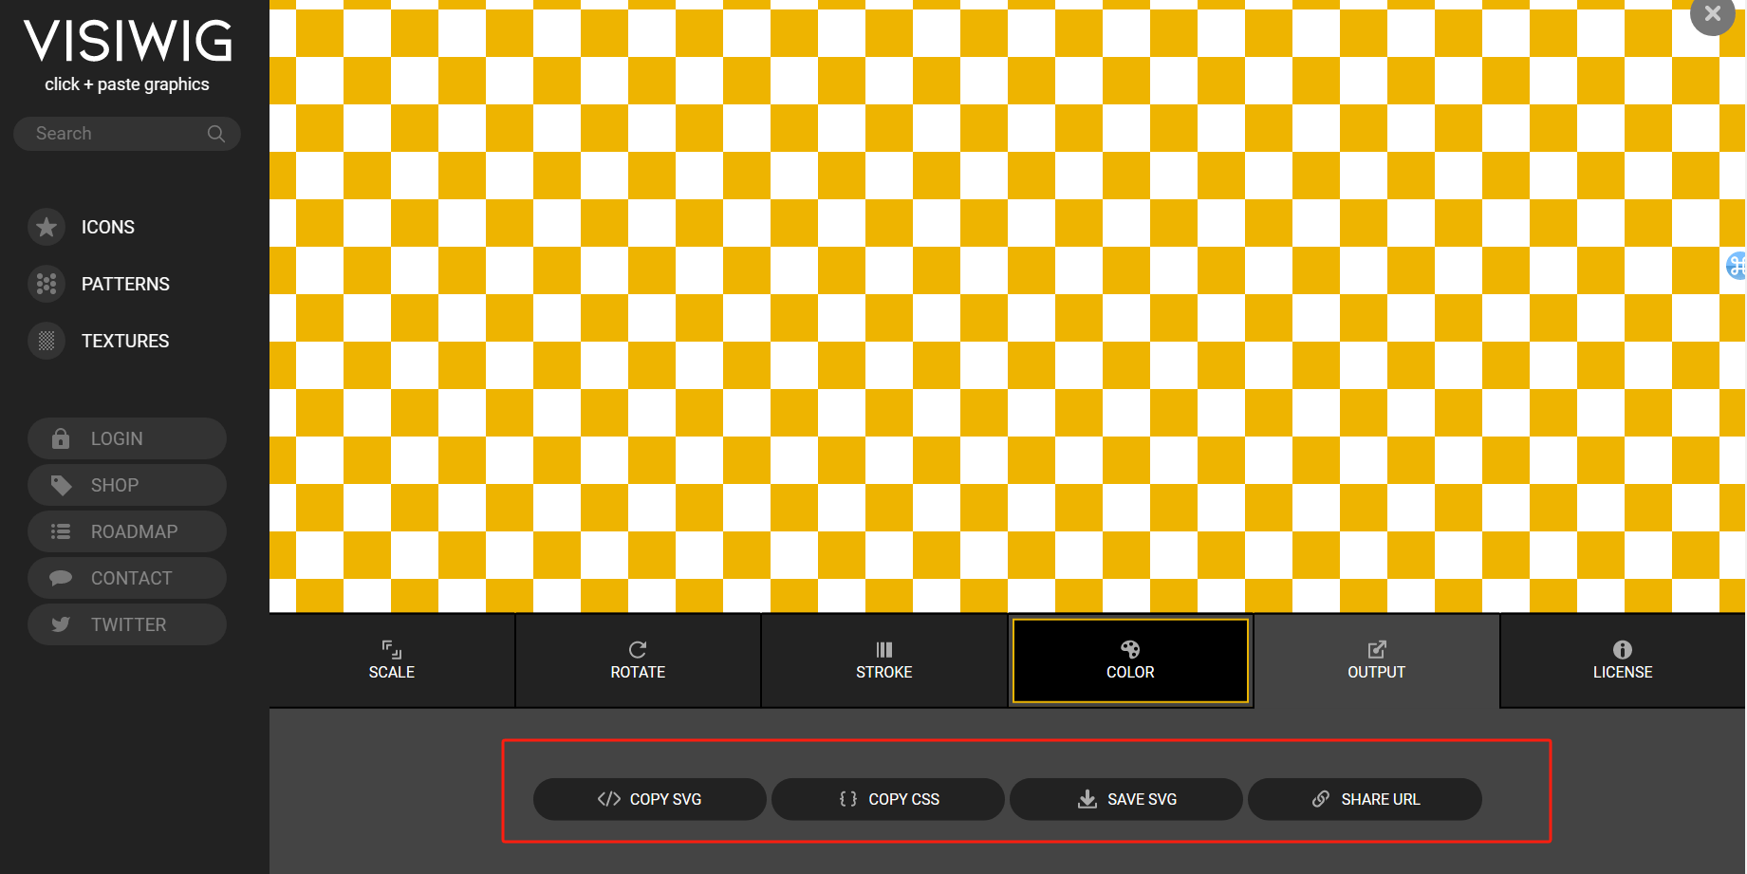Screen dimensions: 1747x874
Task: Open the SCALE tab
Action: [x=392, y=660]
